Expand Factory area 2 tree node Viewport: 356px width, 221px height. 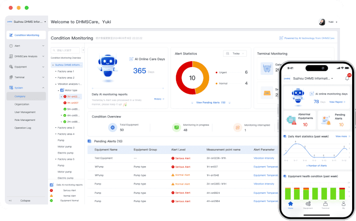[56, 78]
